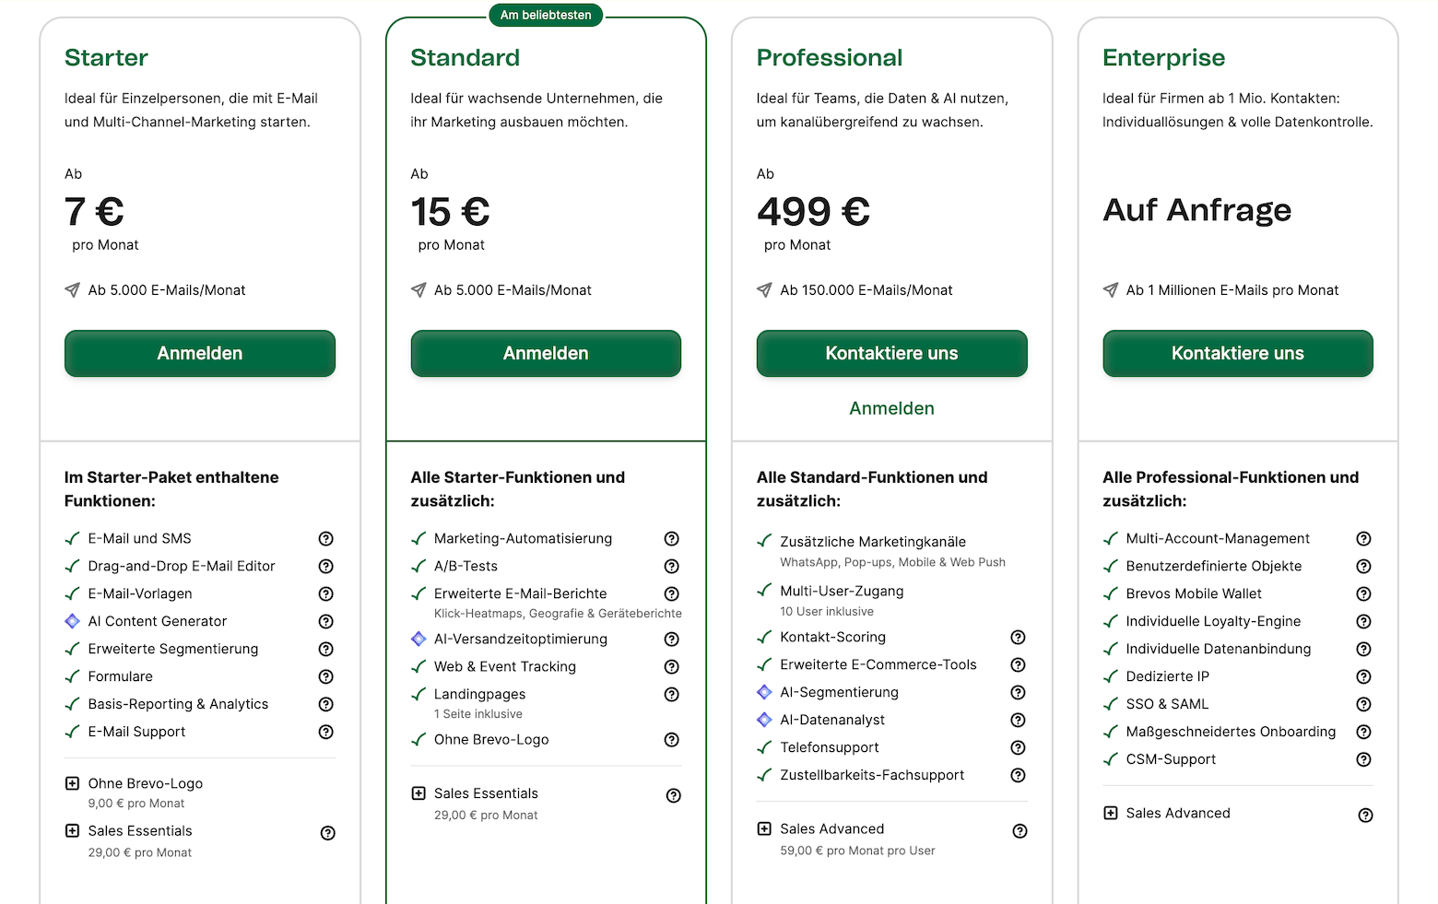Click the AI diamond beside AI-Versandzeitoptimierung
Image resolution: width=1438 pixels, height=904 pixels.
418,639
